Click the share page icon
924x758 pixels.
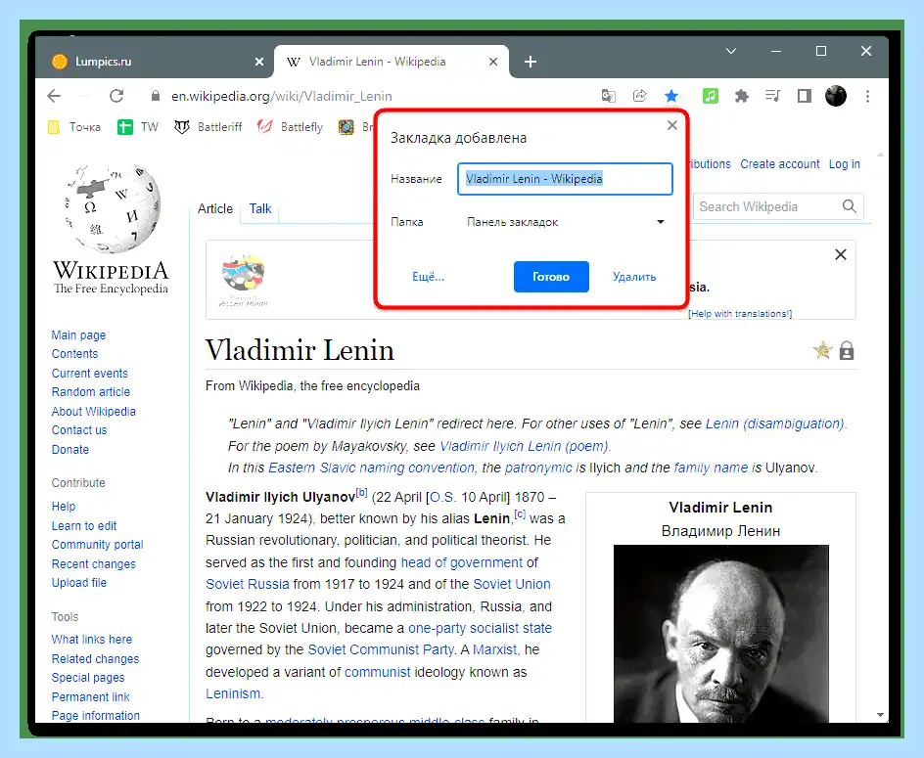click(639, 96)
